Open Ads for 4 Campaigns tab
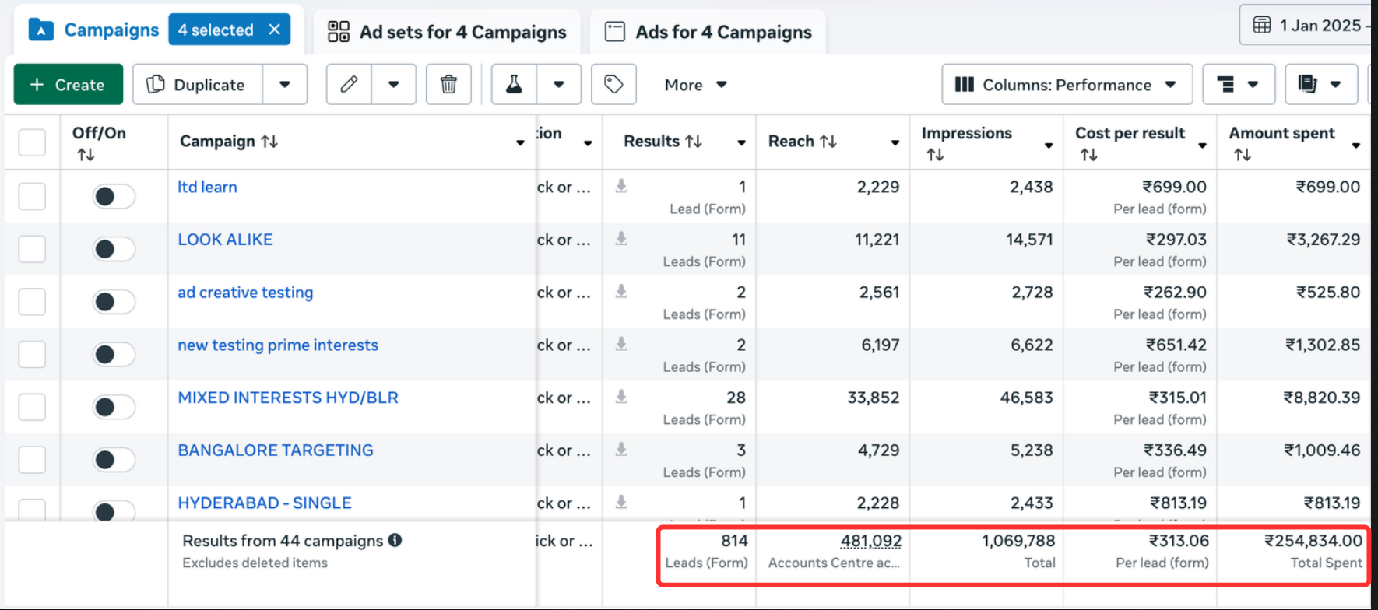The height and width of the screenshot is (610, 1378). (x=708, y=32)
